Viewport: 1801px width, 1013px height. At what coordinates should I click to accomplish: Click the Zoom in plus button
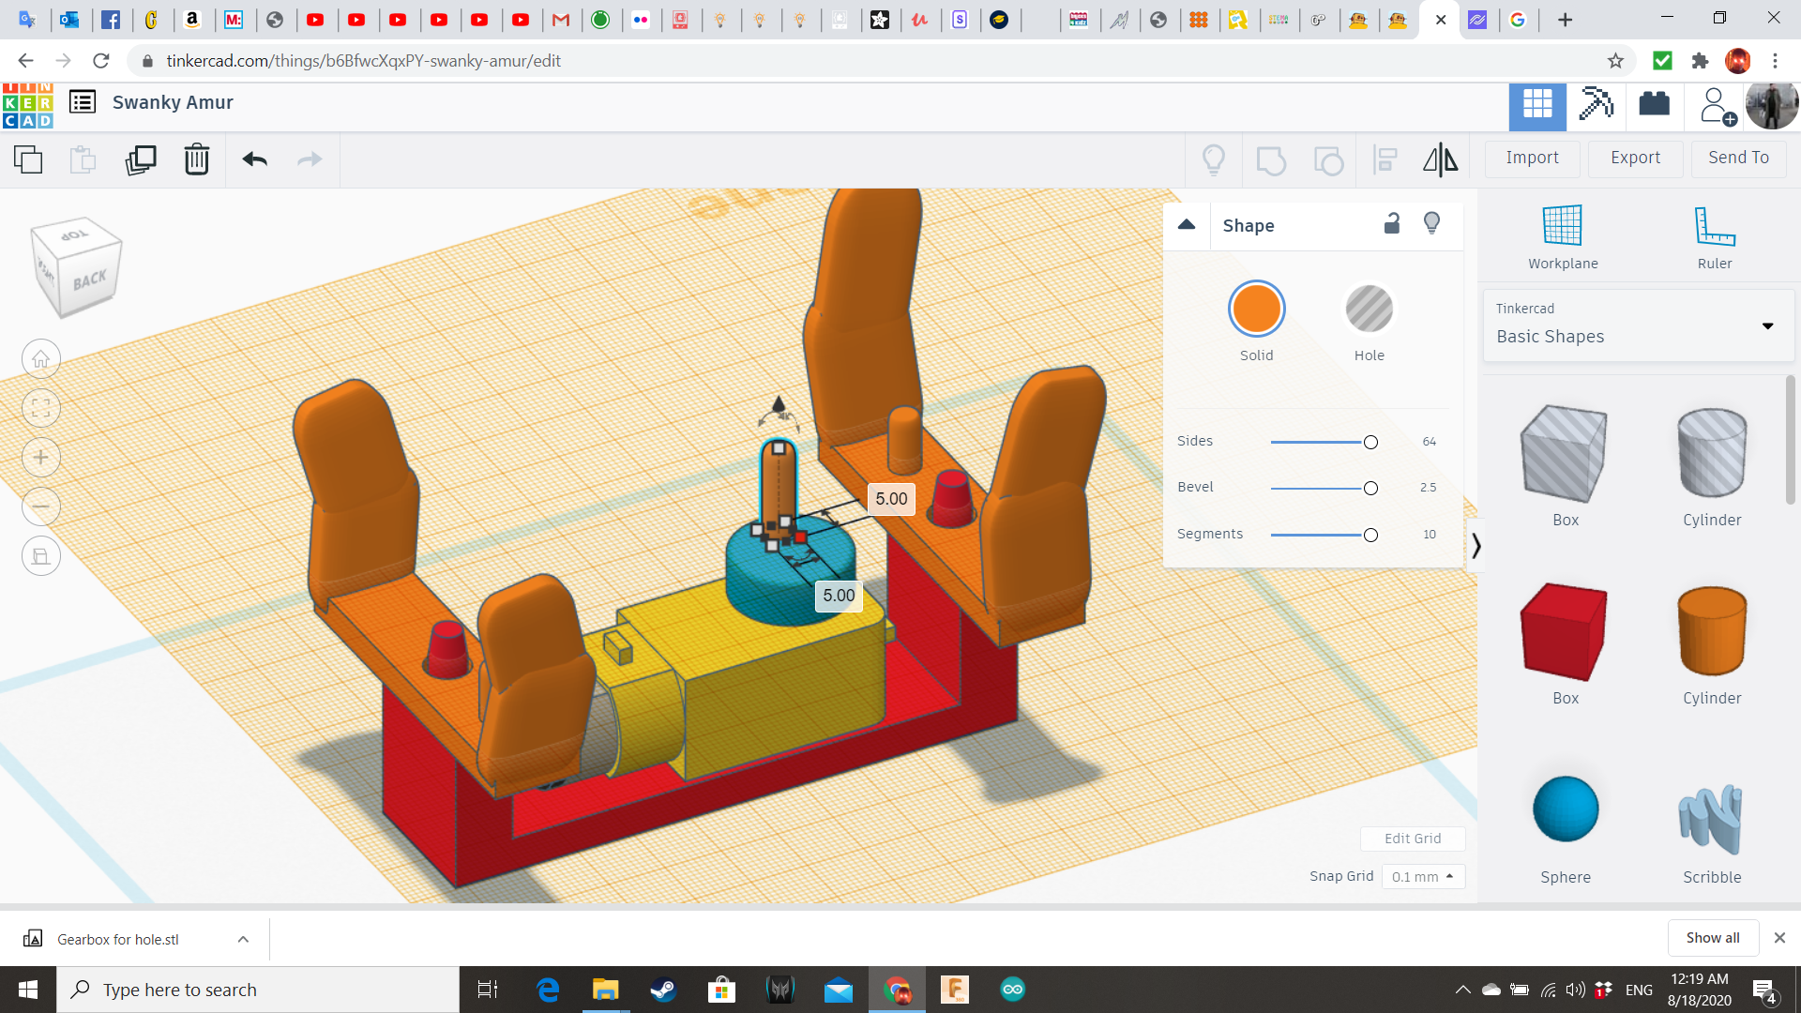tap(41, 458)
